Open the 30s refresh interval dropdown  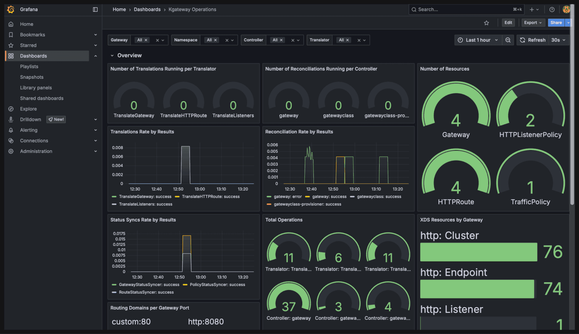coord(558,40)
